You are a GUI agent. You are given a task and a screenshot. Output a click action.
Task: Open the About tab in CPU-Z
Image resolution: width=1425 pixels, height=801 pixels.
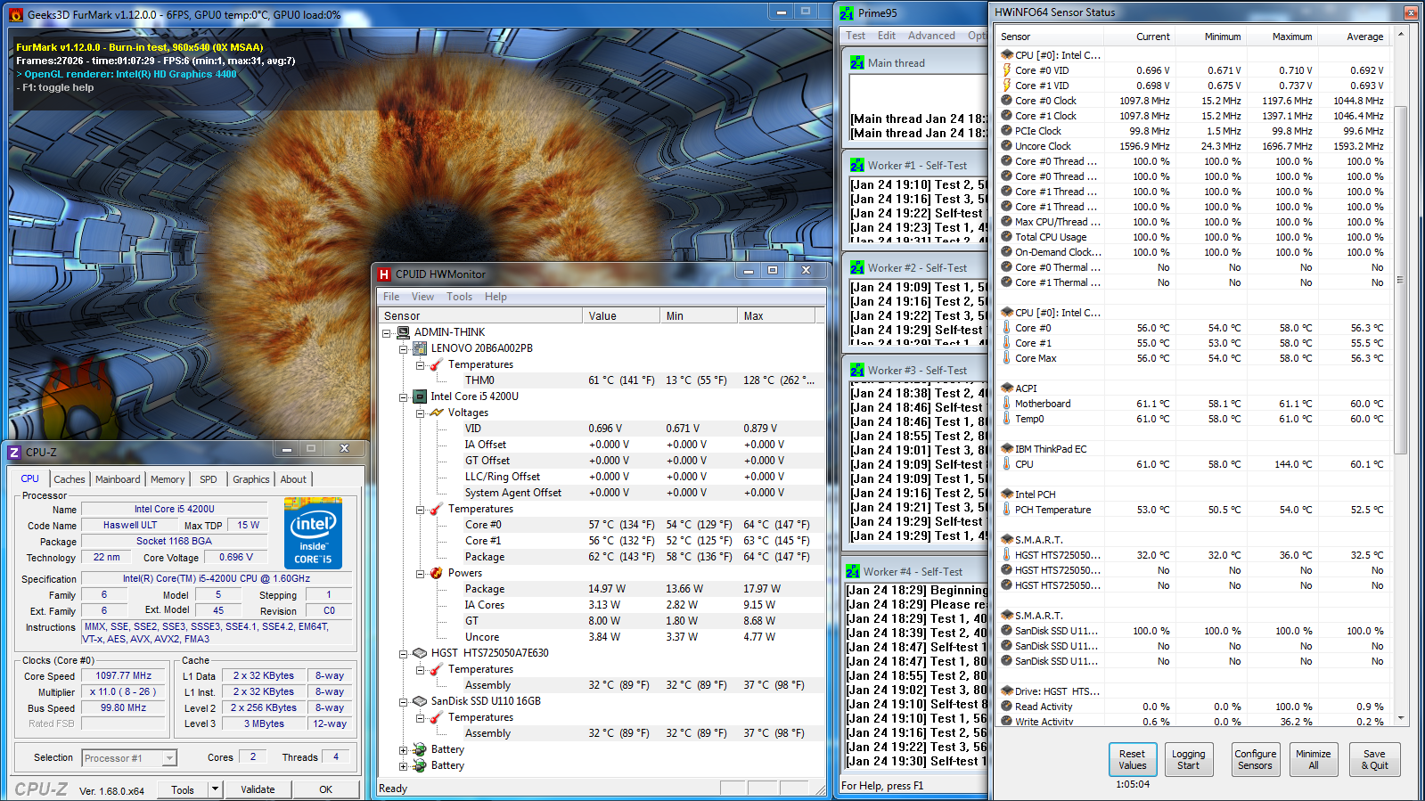(x=293, y=479)
